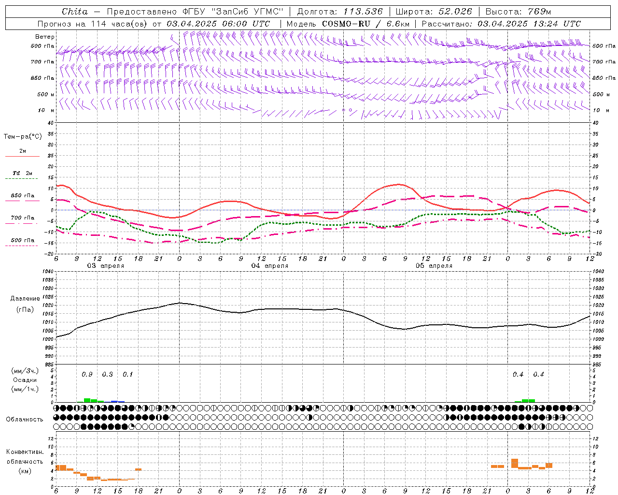Image resolution: width=618 pixels, height=495 pixels.
Task: Select the text Предоставлено ФГБУ "ЗапСиб УГМС"
Action: tap(195, 12)
